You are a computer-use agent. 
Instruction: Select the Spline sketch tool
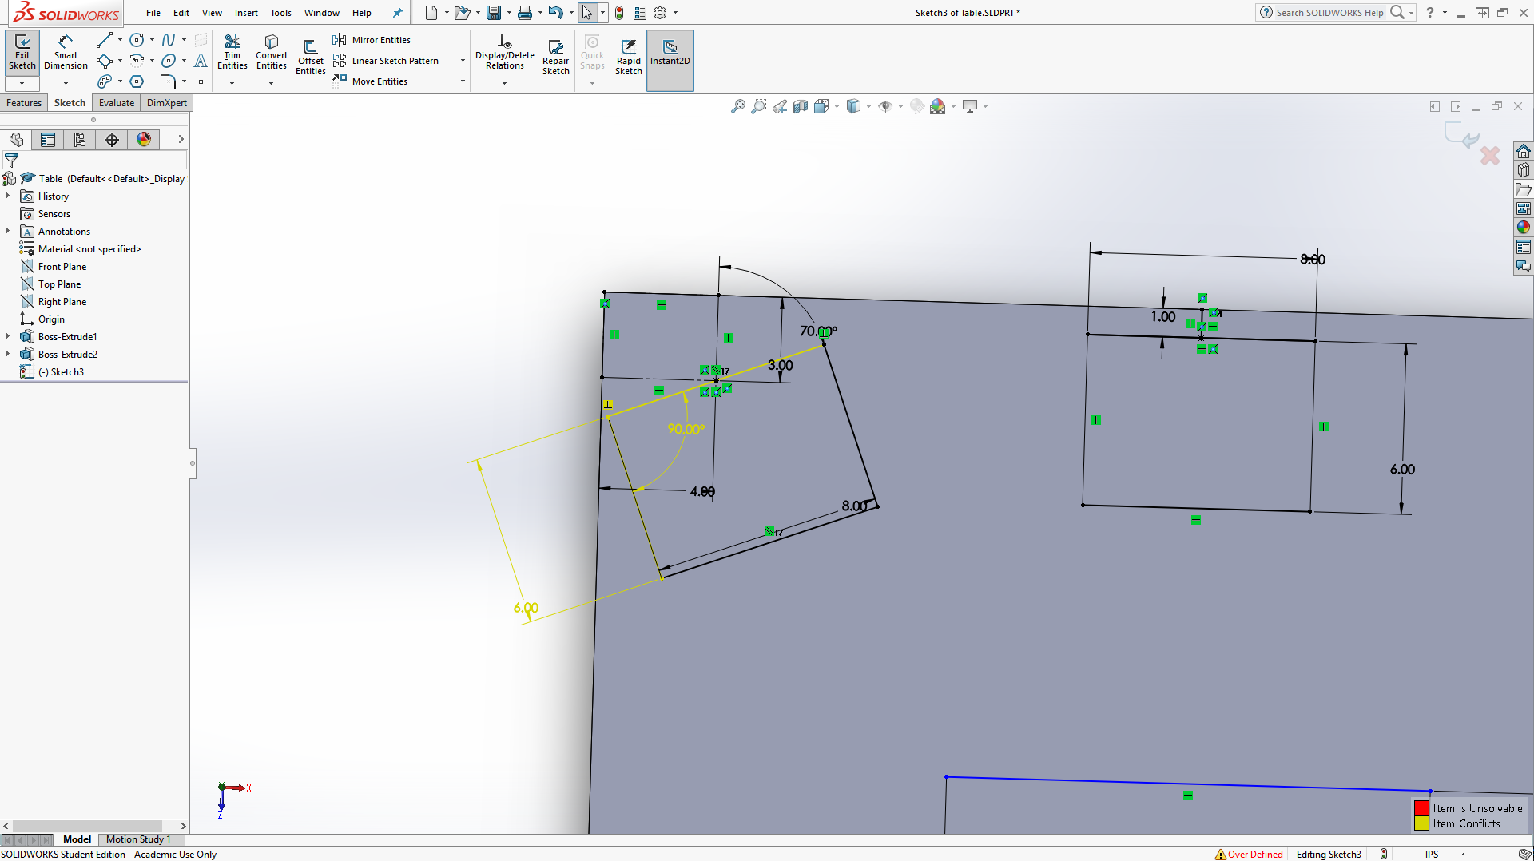[x=169, y=40]
